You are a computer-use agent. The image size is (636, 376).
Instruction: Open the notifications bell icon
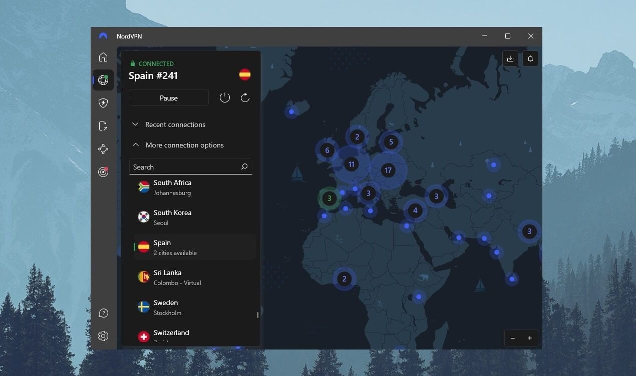[530, 58]
